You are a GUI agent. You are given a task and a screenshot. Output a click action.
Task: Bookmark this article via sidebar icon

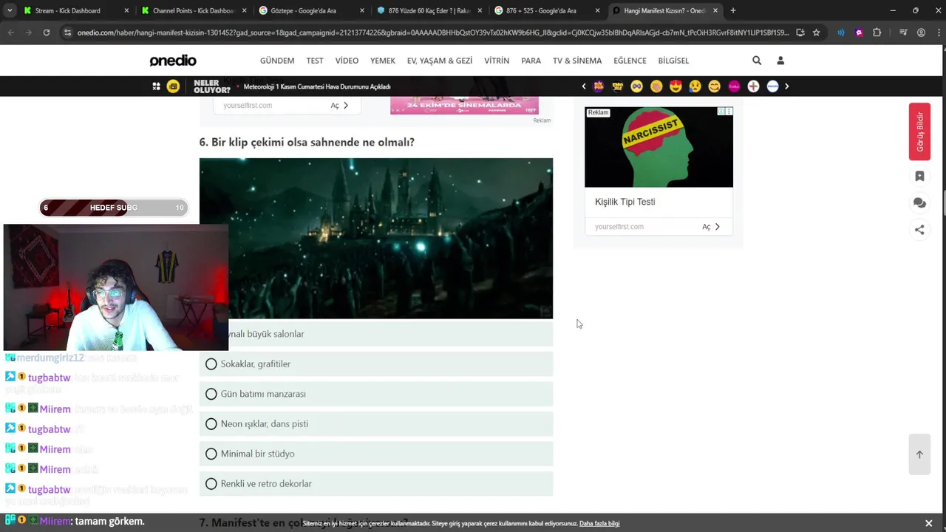(919, 176)
